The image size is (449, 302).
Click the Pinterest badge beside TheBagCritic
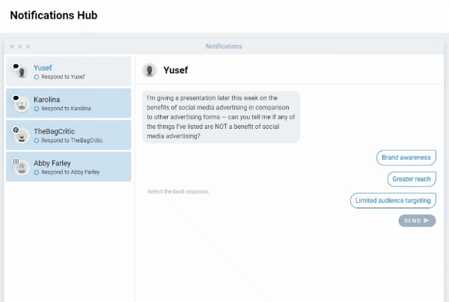(x=16, y=130)
